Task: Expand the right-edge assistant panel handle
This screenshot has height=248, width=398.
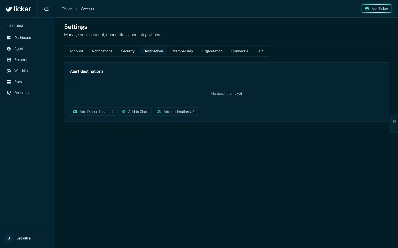Action: (x=394, y=124)
